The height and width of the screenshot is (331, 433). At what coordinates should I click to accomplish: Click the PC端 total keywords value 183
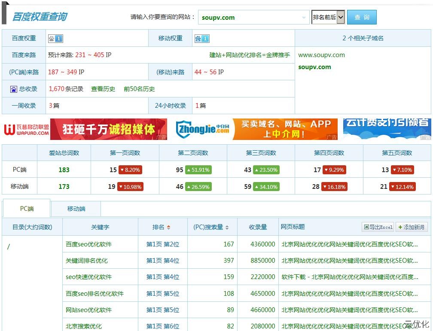[64, 170]
